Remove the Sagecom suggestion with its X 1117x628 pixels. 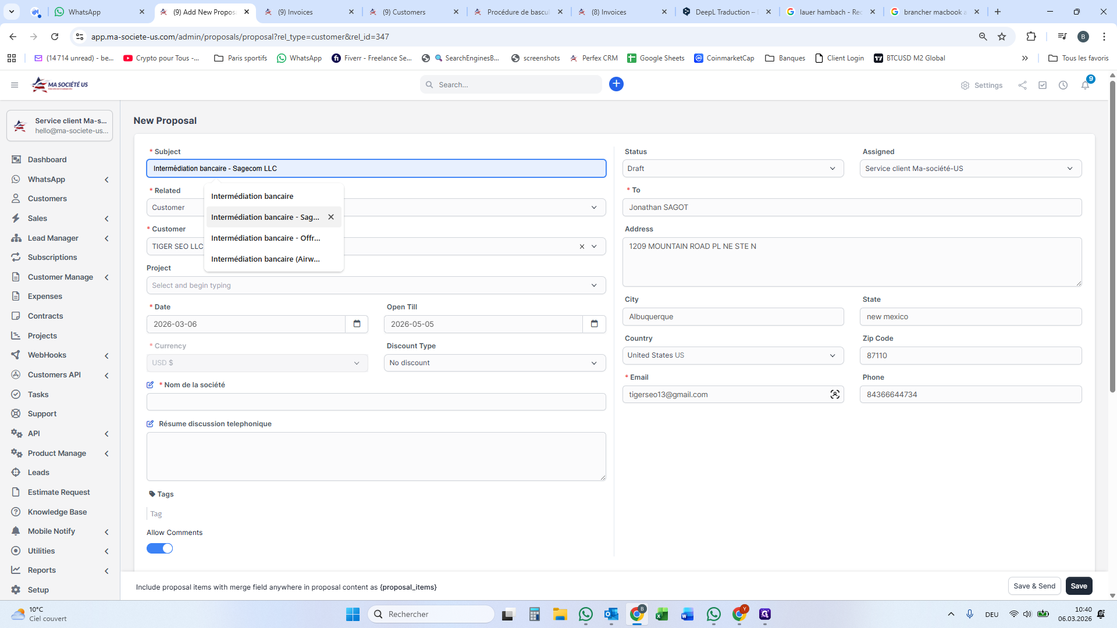331,217
